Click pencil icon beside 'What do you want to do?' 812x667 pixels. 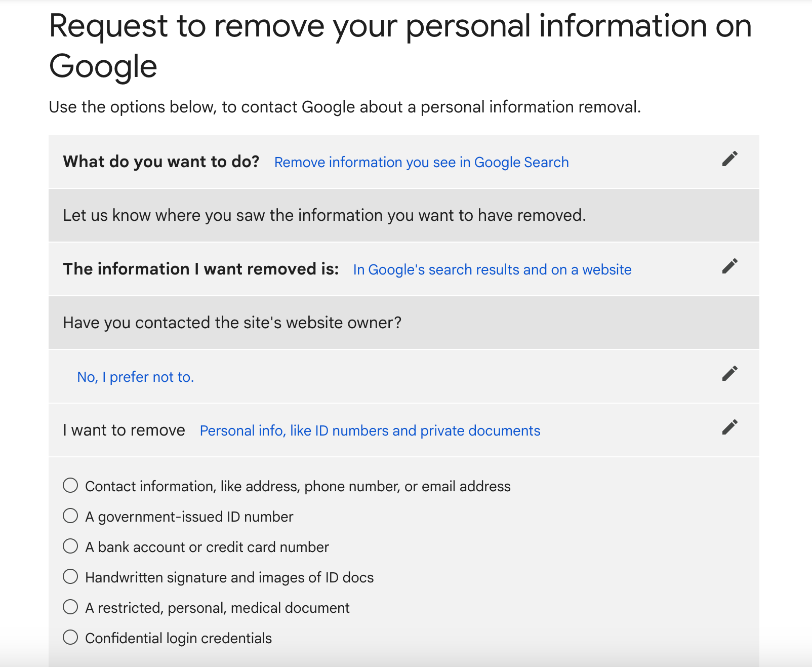(x=729, y=159)
